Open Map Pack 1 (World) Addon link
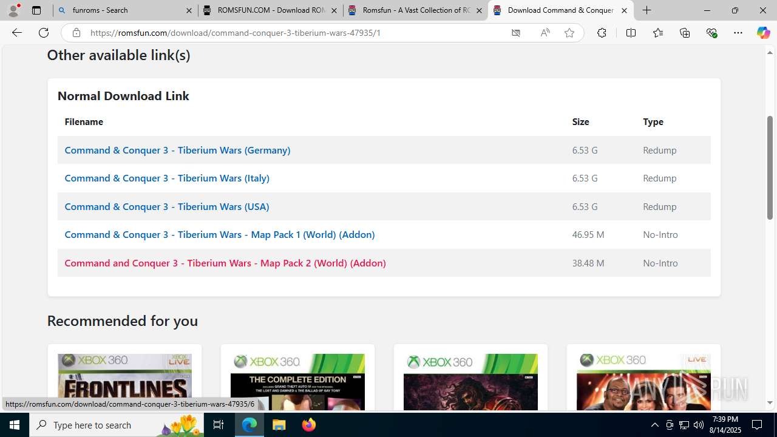 pyautogui.click(x=220, y=234)
